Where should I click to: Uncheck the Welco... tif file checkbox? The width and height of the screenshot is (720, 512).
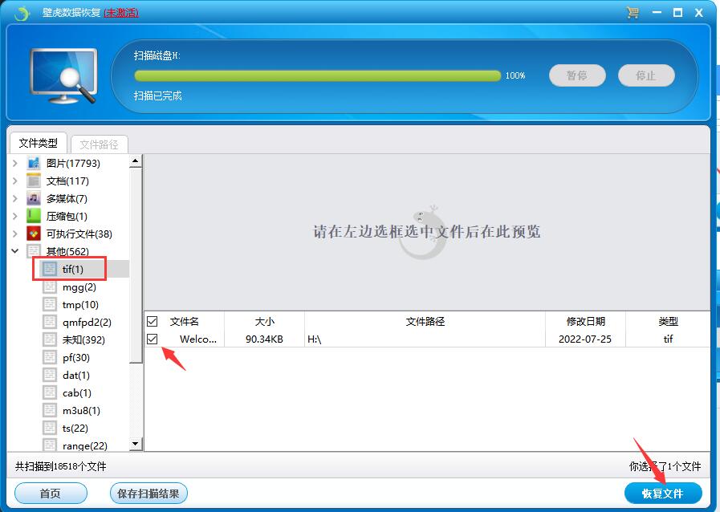(x=153, y=339)
